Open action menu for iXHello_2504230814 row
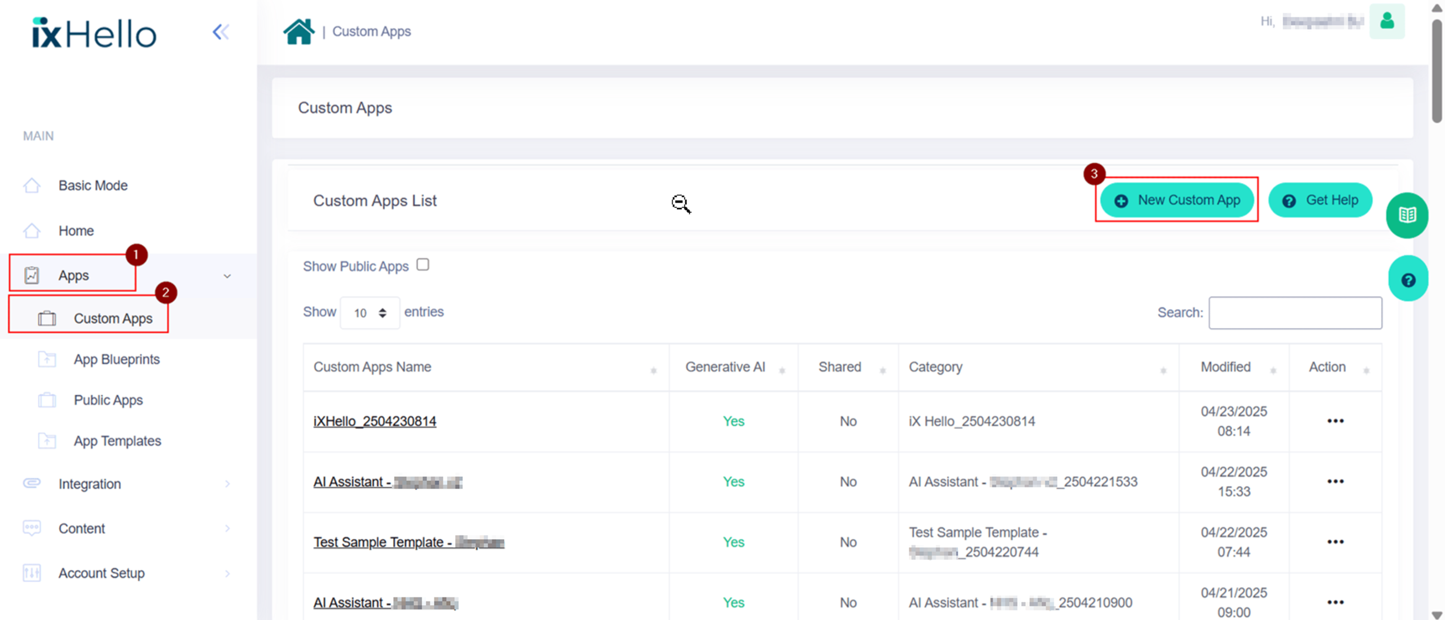 (1334, 421)
